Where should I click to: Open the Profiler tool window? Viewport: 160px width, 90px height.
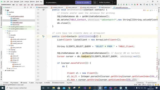47,83
